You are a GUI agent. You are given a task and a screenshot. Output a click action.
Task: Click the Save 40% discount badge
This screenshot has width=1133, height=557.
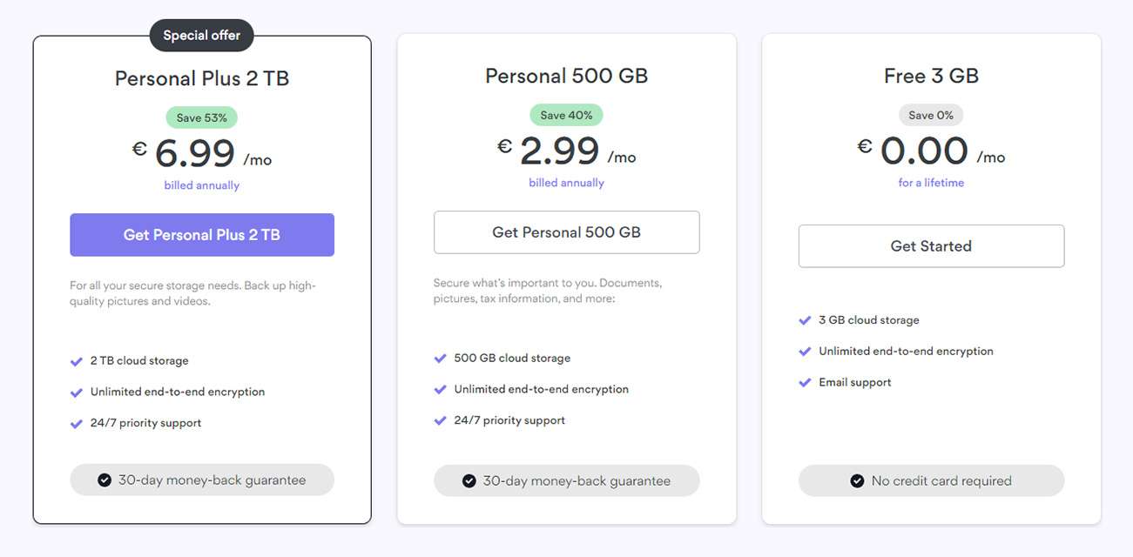tap(566, 115)
